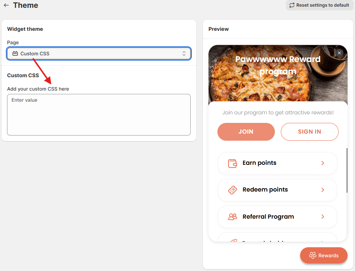Expand the Referral Program chevron
The image size is (355, 271).
(323, 216)
